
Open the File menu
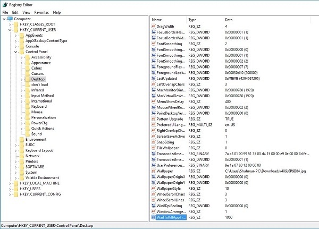coord(5,12)
